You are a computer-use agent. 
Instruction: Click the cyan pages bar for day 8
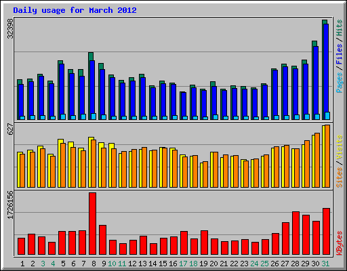[x=94, y=117]
